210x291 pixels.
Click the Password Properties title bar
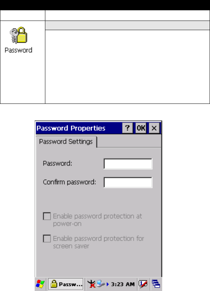79,128
